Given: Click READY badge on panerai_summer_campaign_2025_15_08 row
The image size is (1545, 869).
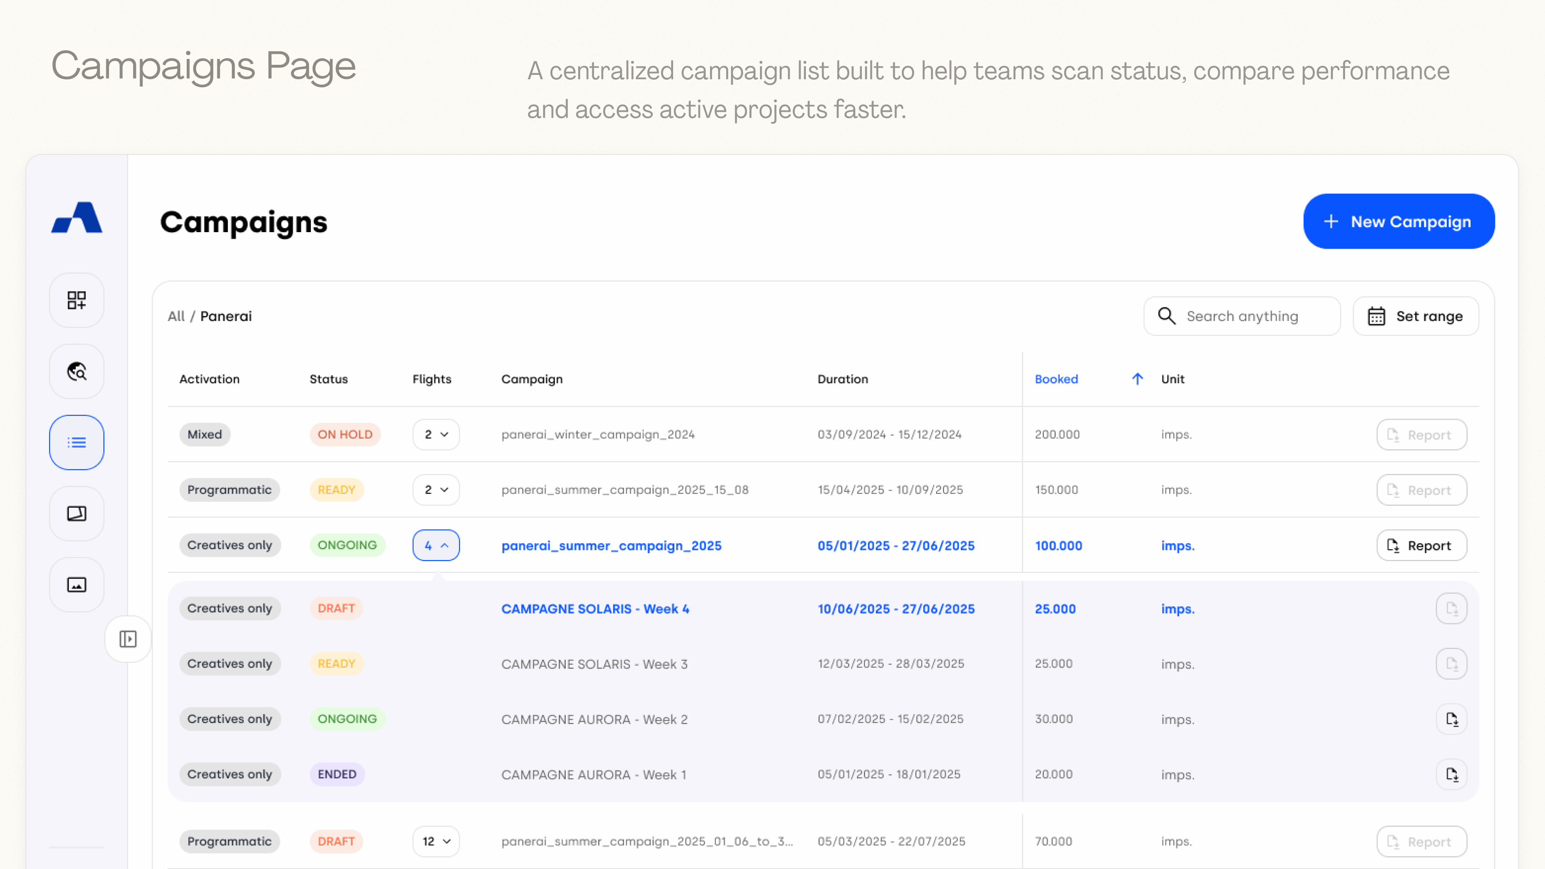Looking at the screenshot, I should coord(336,489).
